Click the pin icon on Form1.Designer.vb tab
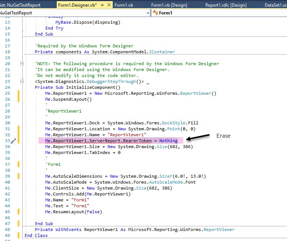Image resolution: width=287 pixels, height=241 pixels. [102, 5]
